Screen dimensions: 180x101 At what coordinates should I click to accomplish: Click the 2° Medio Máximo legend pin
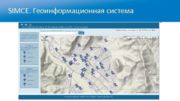click(24, 76)
